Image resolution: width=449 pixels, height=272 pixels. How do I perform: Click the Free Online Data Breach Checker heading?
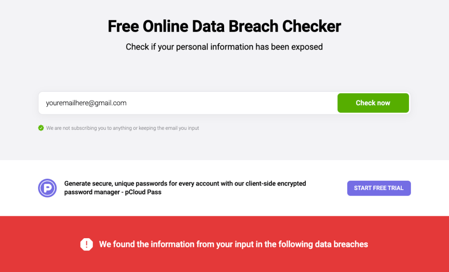tap(224, 26)
